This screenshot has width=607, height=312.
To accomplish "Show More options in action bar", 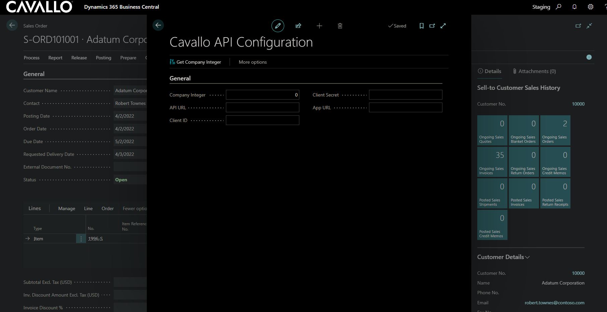I will click(x=253, y=62).
